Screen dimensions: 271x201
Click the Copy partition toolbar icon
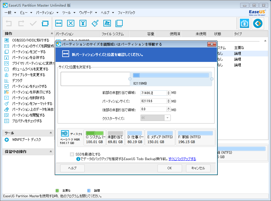pyautogui.click(x=119, y=23)
